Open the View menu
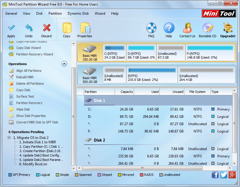Viewport: 240px width, 187px height. (x=27, y=13)
